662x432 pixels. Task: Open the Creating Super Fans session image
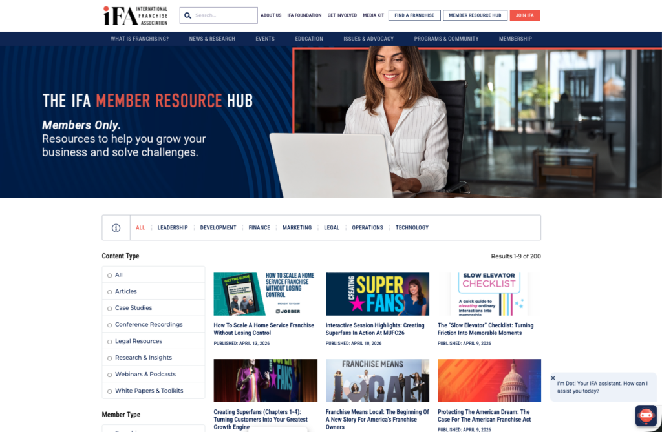tap(377, 294)
